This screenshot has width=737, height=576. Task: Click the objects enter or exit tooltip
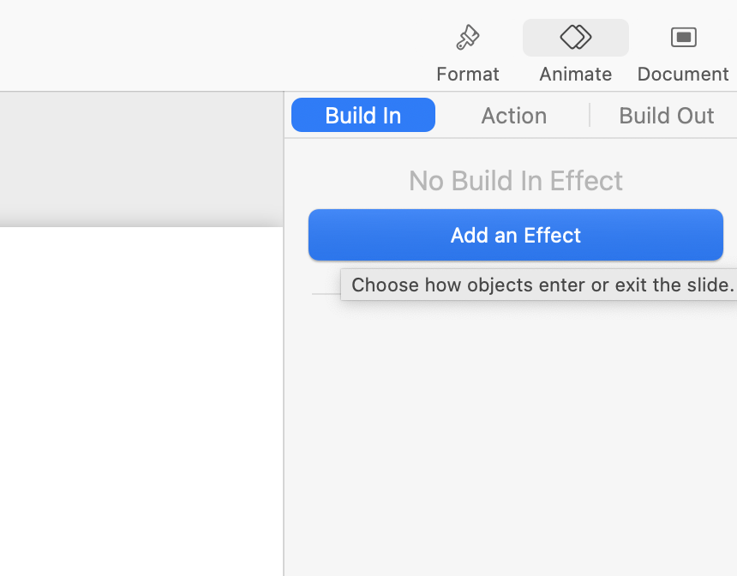(x=541, y=285)
